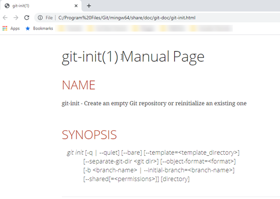Viewport: 280px width, 199px height.
Task: Click the '[--shared[=<permissions>]]' option text
Action: 121,179
